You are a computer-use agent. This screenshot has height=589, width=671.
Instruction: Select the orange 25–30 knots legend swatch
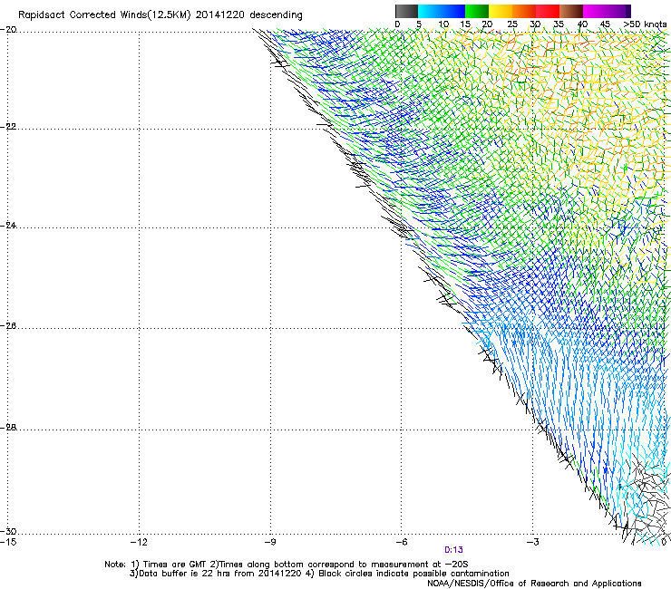coord(524,11)
